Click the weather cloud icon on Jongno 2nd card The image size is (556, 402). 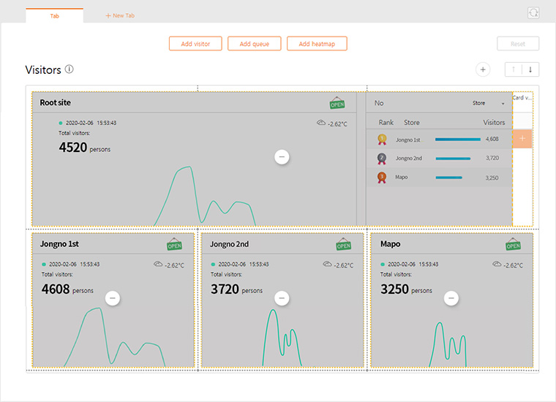(327, 264)
